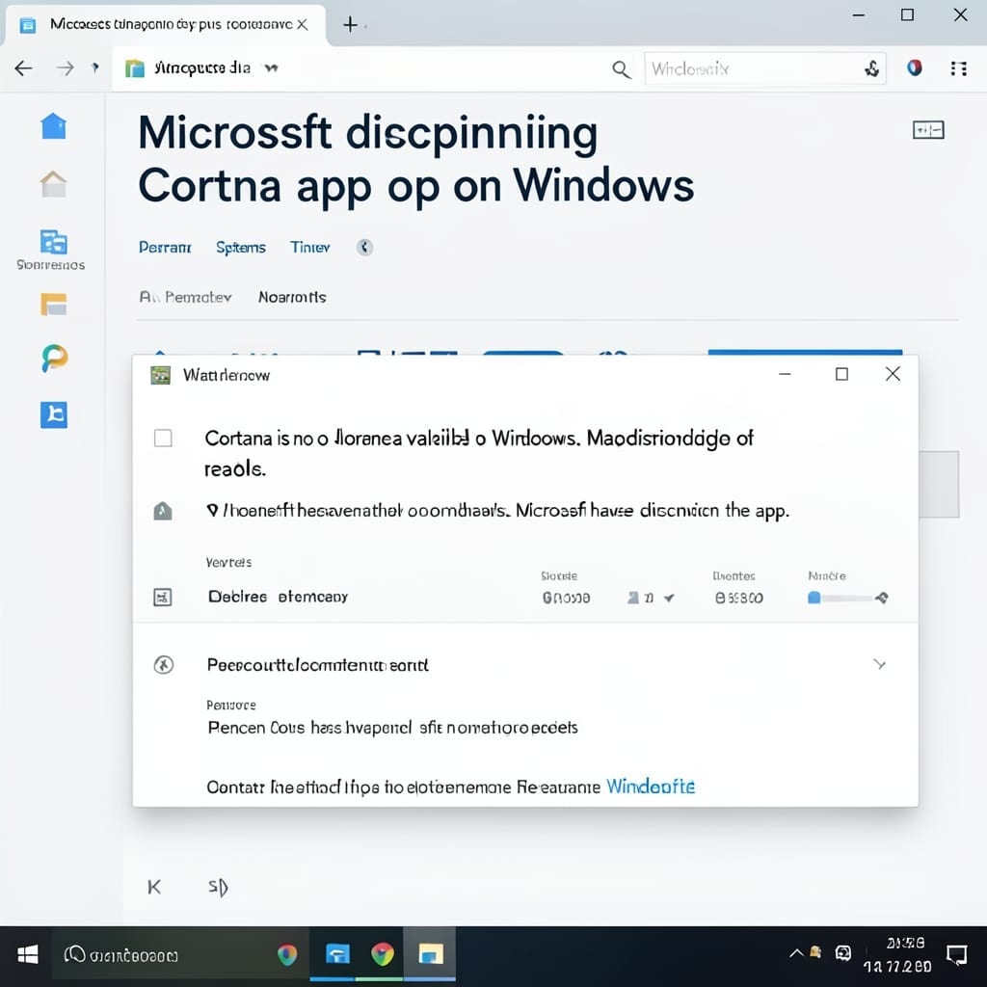The image size is (987, 987).
Task: Open the dropdown arrow after Sionde value
Action: click(x=669, y=598)
